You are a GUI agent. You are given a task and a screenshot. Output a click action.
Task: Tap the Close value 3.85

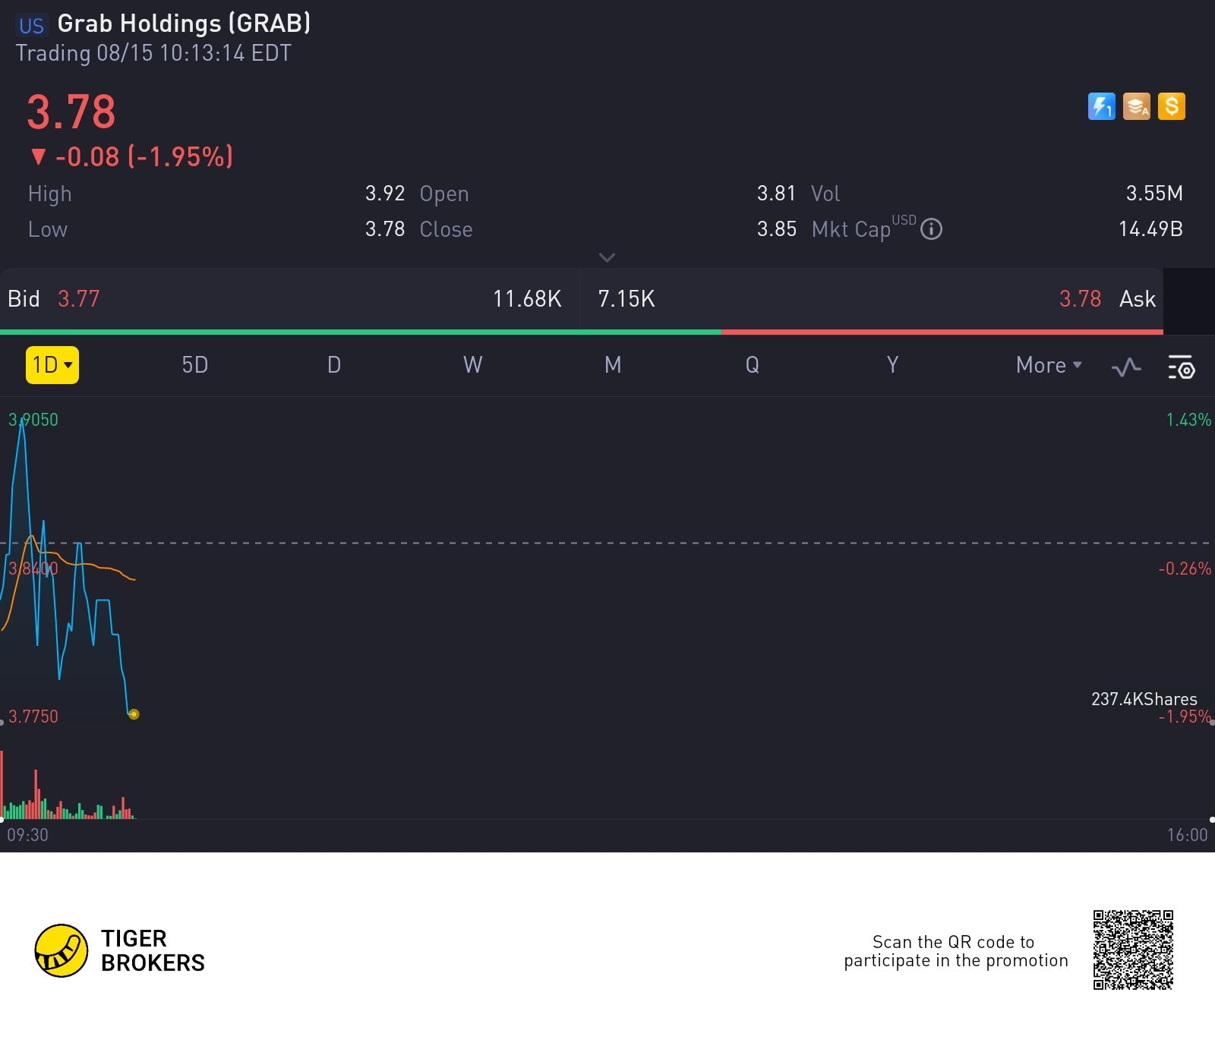tap(777, 228)
